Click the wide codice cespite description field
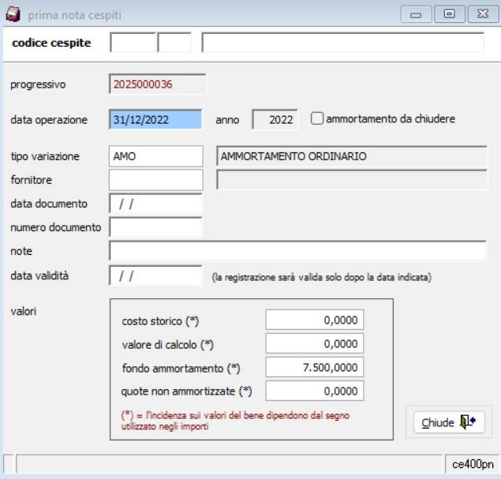This screenshot has height=479, width=501. tap(343, 42)
